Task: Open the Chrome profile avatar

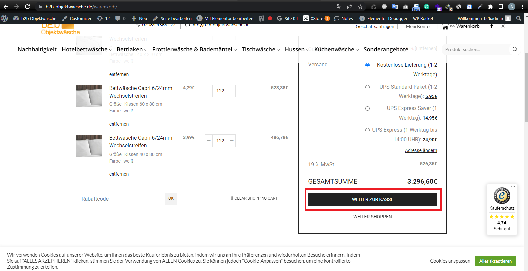Action: [x=512, y=7]
